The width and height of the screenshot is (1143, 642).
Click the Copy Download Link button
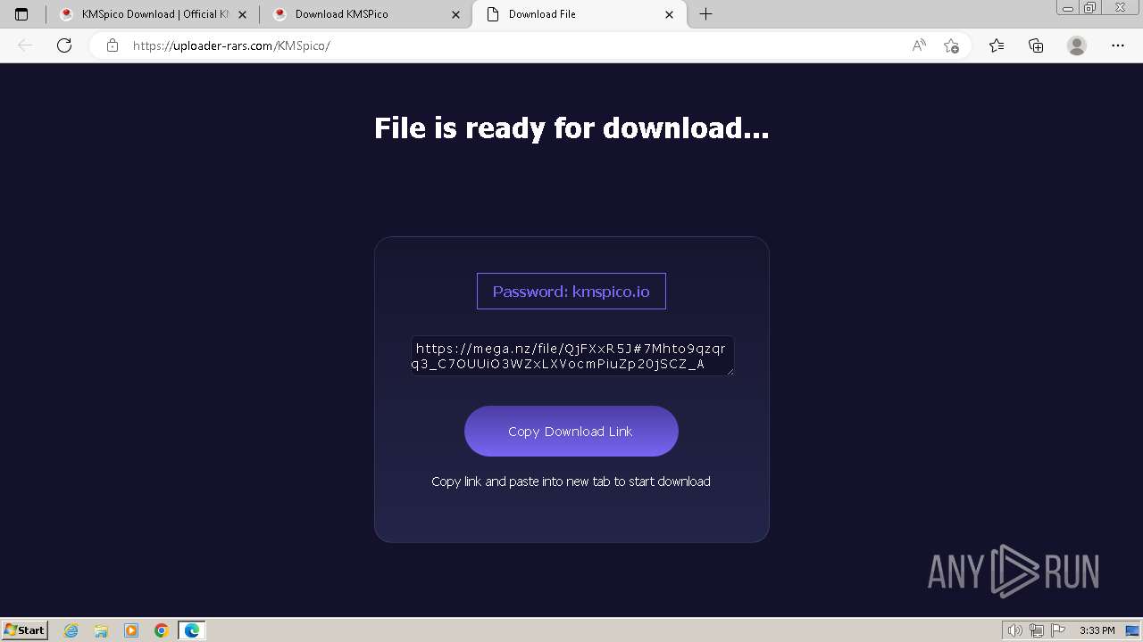pyautogui.click(x=571, y=431)
